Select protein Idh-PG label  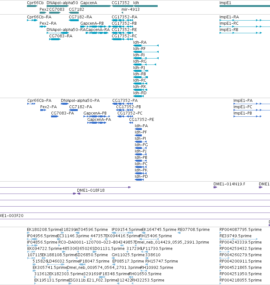pos(141,145)
